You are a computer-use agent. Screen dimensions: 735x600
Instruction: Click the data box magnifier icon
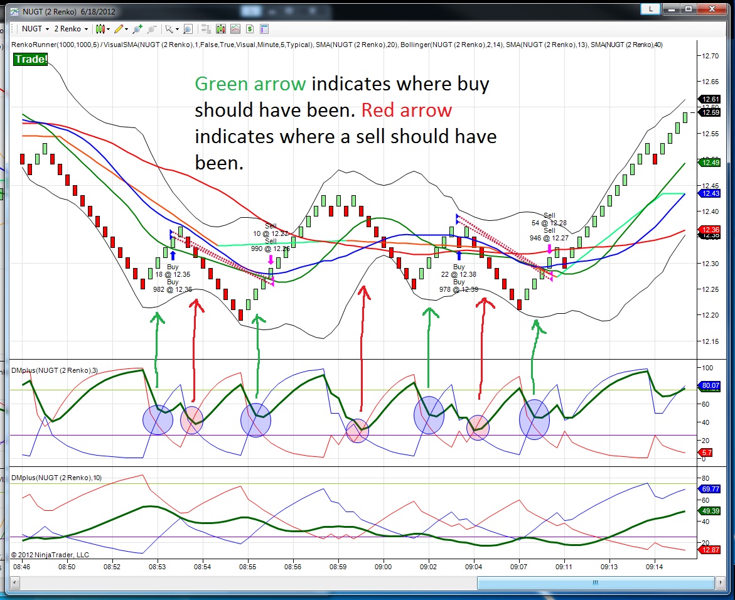[x=188, y=29]
